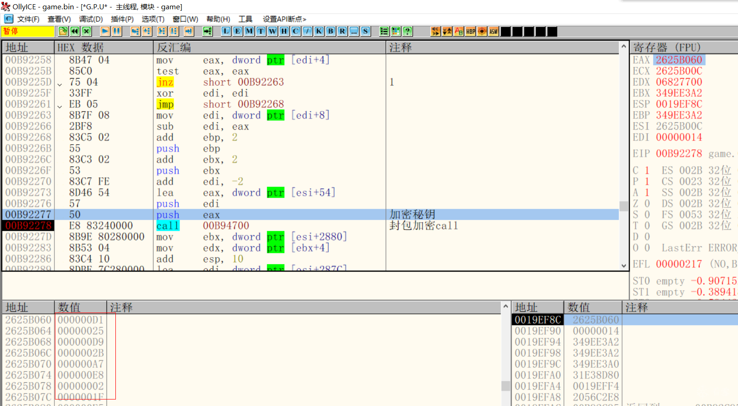
Task: Click Execute till return icon
Action: (x=188, y=31)
